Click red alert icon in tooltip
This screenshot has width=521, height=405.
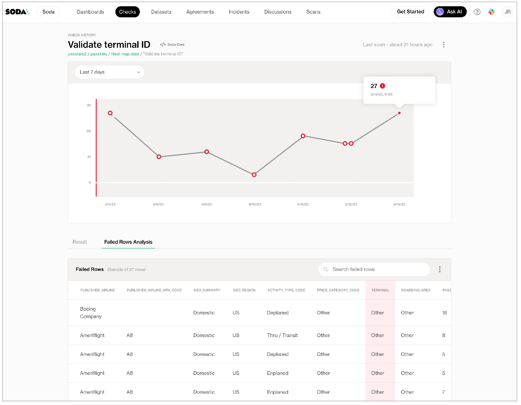point(383,86)
